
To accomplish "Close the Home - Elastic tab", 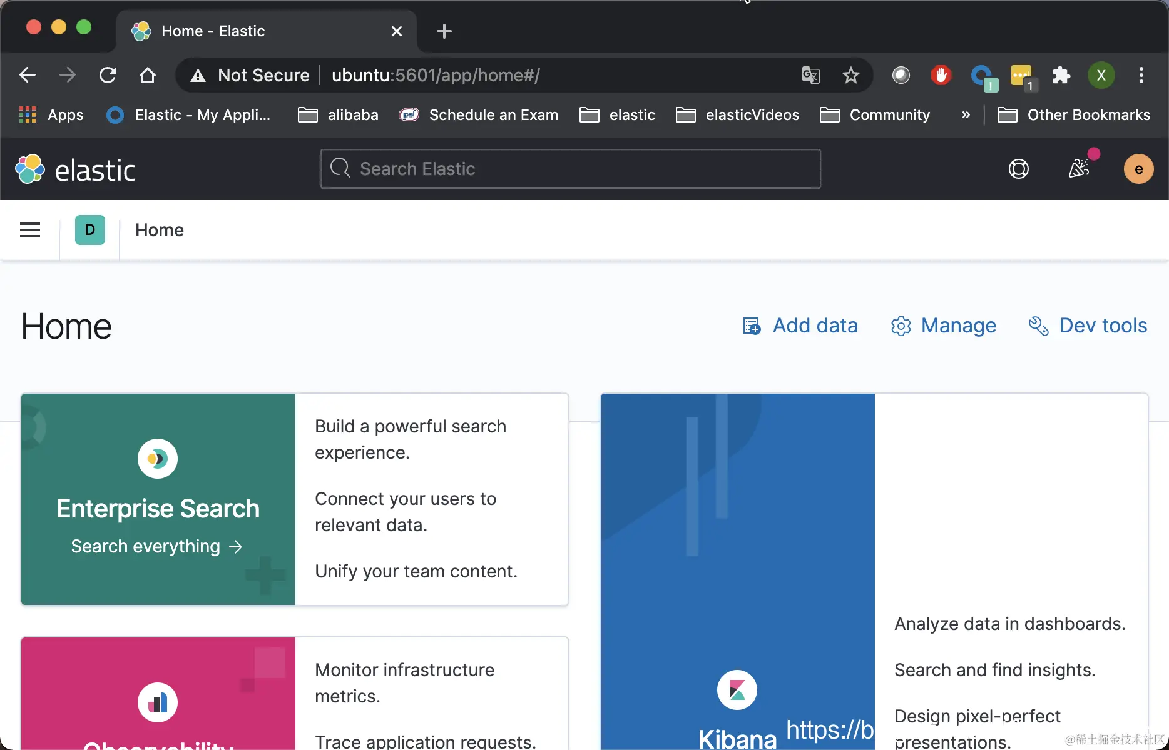I will pos(397,31).
